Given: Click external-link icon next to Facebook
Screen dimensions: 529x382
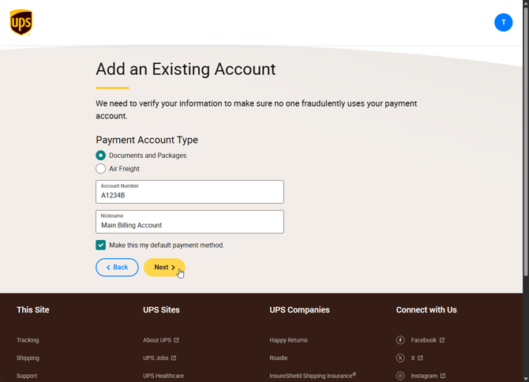Looking at the screenshot, I should 442,340.
